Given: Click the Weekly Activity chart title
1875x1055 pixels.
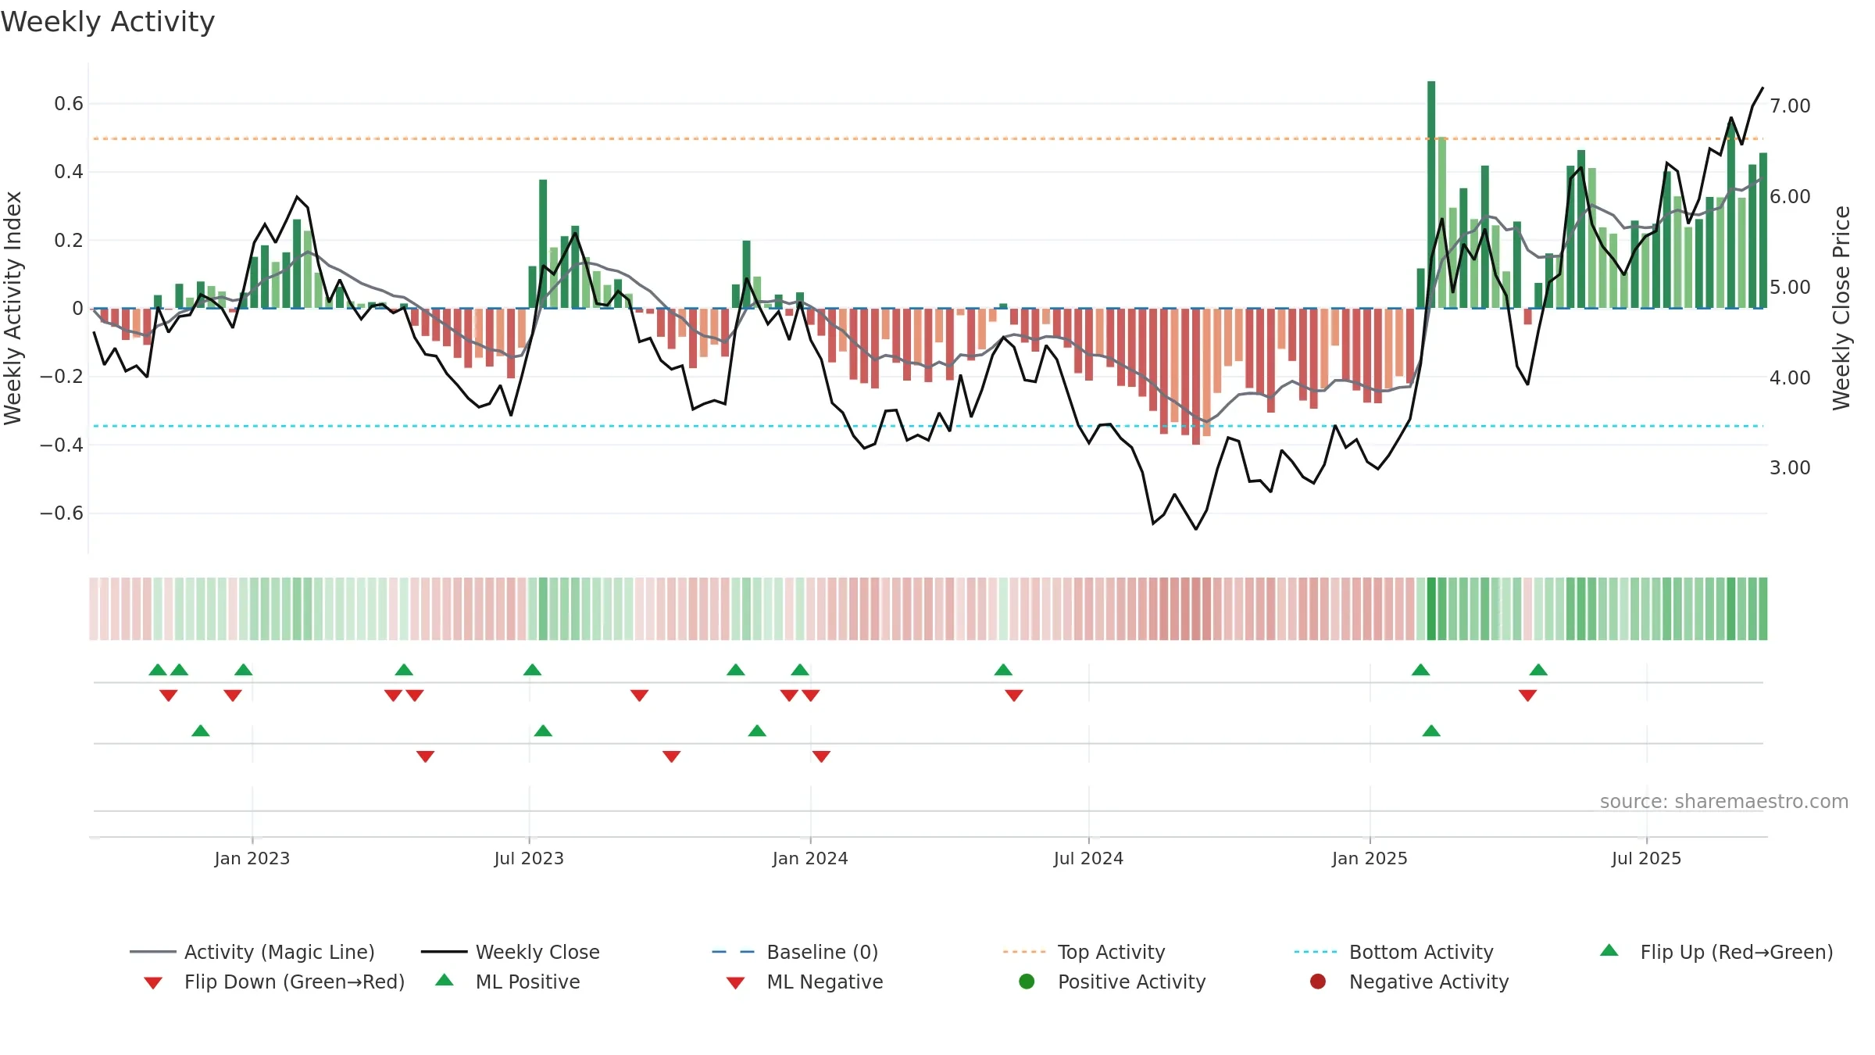Looking at the screenshot, I should [x=108, y=22].
